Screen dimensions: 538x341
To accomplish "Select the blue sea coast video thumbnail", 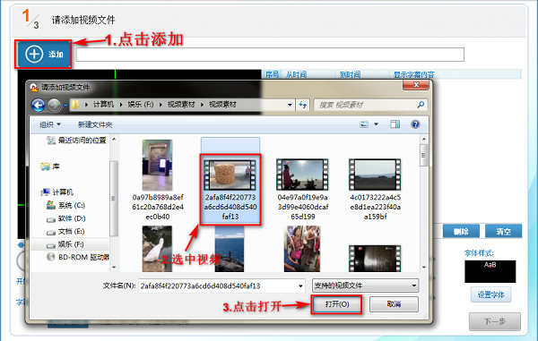I will click(x=230, y=249).
